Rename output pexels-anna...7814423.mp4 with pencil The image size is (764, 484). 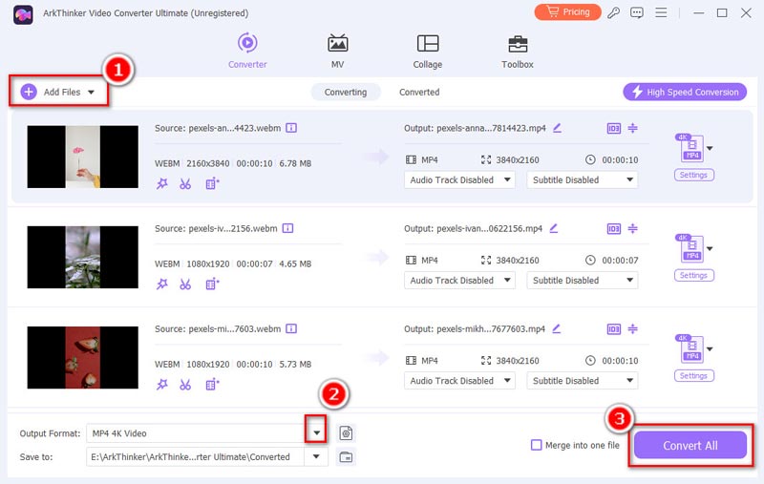(x=557, y=128)
